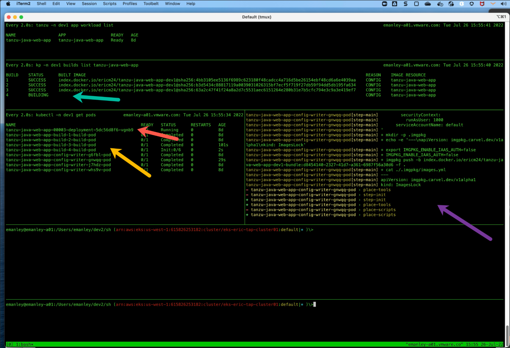Open the Shell menu
The width and height of the screenshot is (510, 348).
coord(41,4)
